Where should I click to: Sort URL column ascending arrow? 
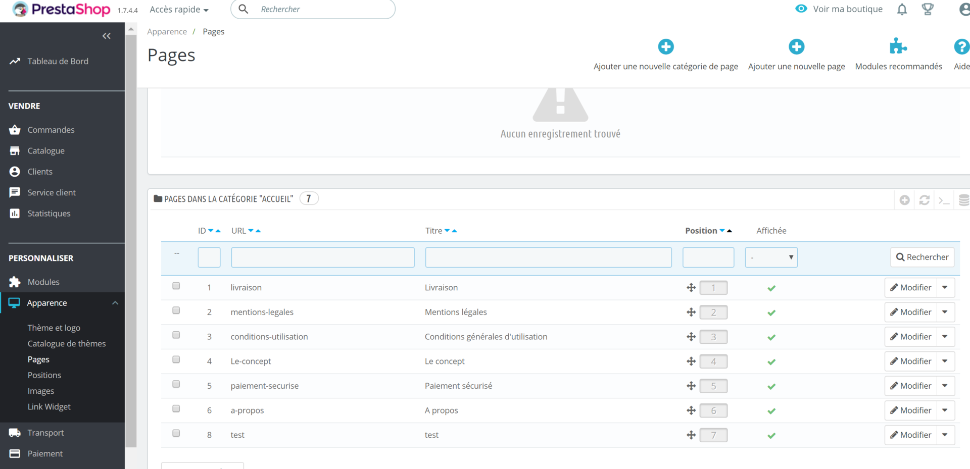[x=258, y=231]
